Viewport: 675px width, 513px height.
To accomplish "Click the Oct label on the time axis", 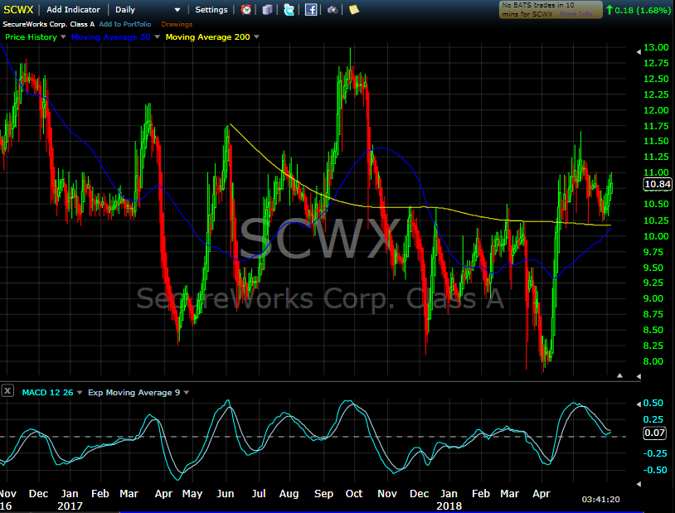I will click(x=354, y=494).
